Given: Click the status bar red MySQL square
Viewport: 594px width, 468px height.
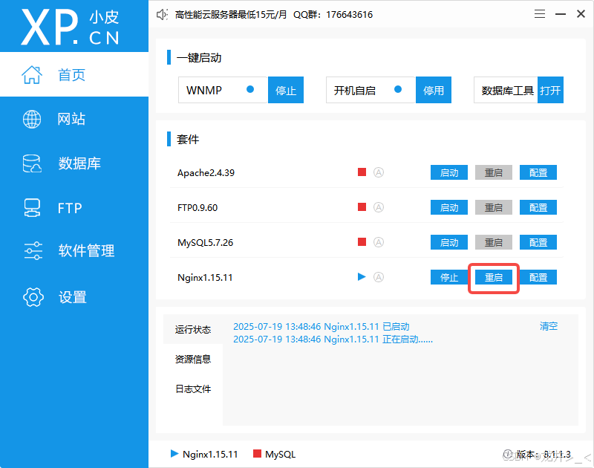Looking at the screenshot, I should (x=257, y=454).
